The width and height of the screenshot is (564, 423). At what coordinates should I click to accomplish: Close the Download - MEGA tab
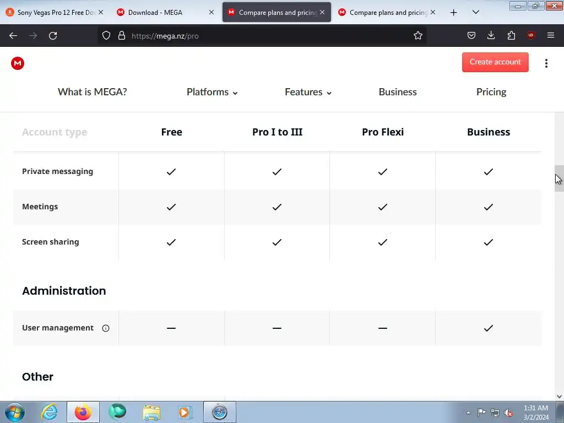click(x=211, y=12)
